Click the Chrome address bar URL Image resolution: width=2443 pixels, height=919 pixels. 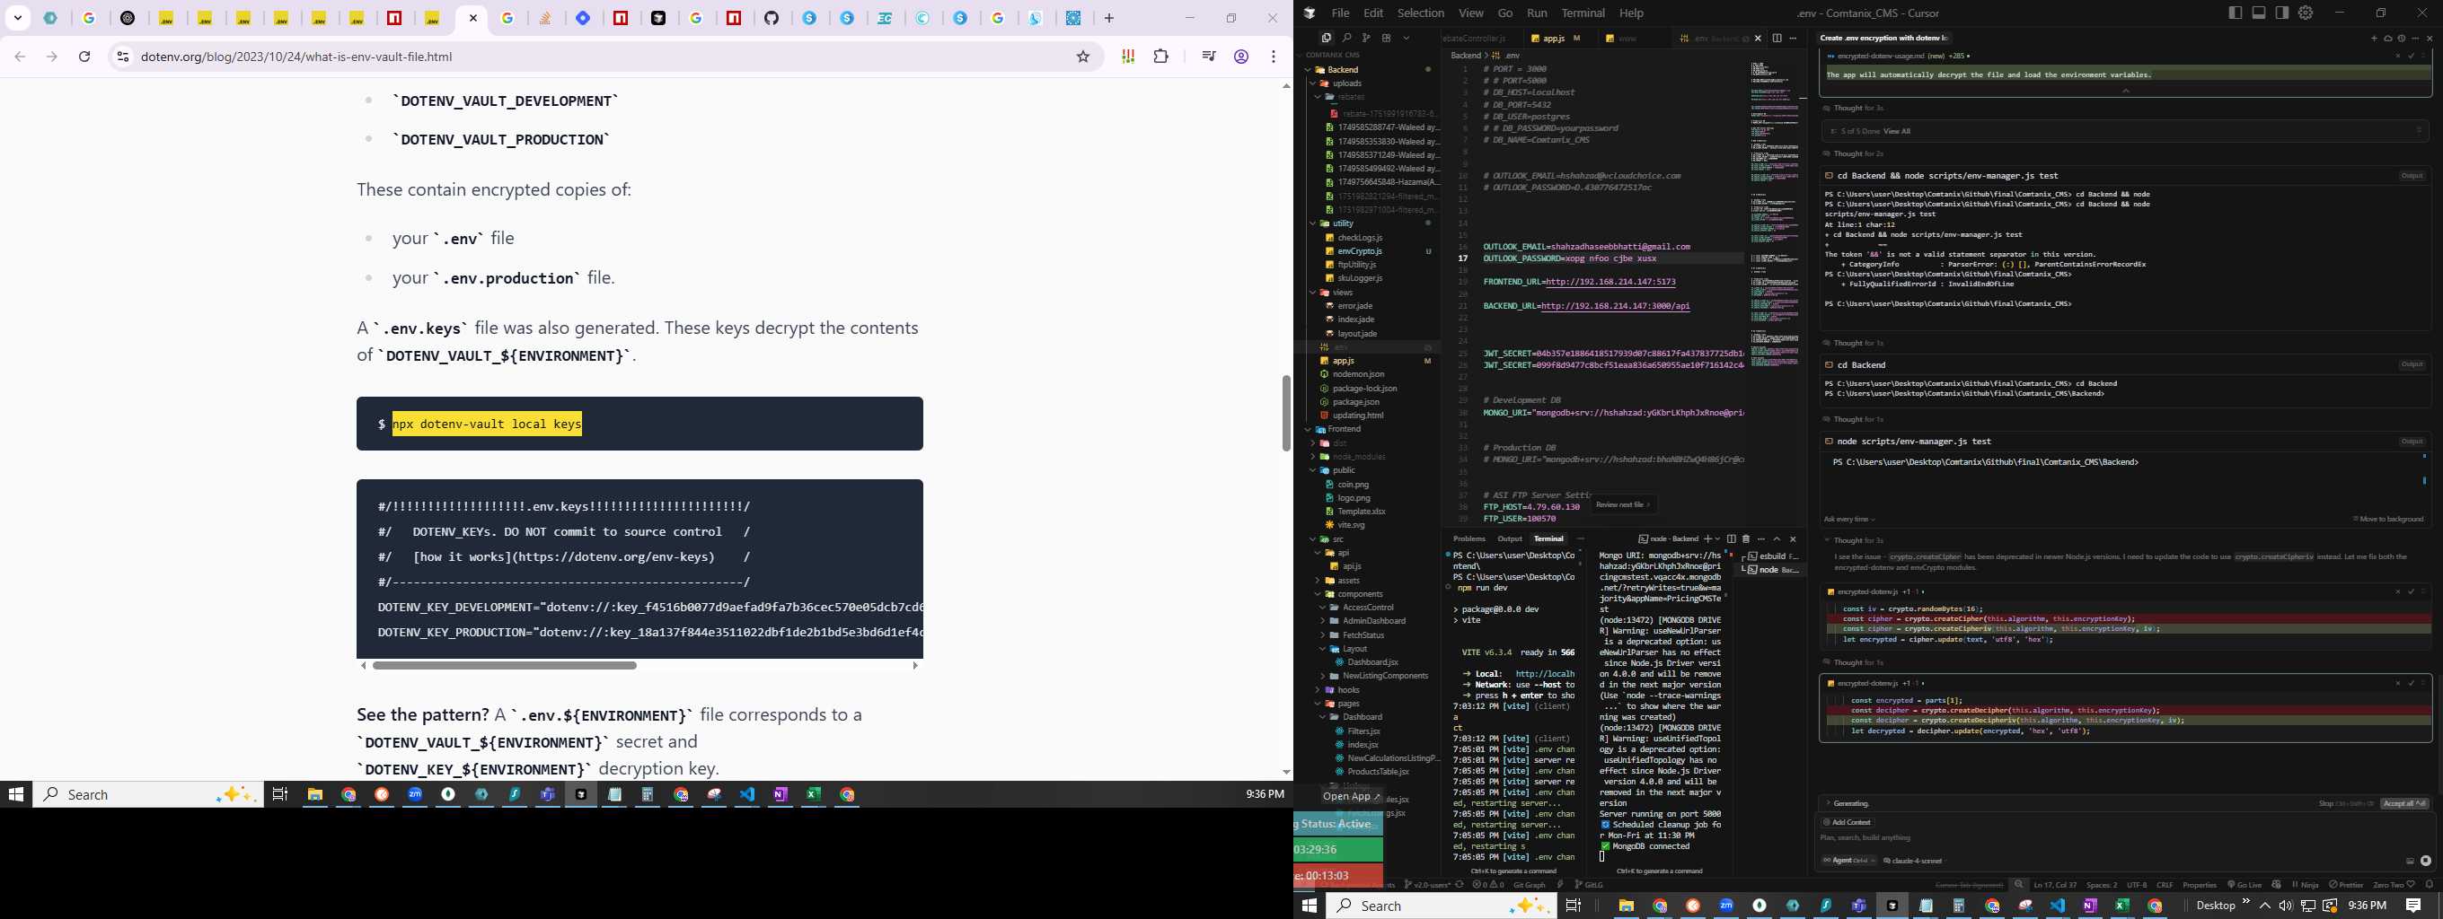click(295, 57)
